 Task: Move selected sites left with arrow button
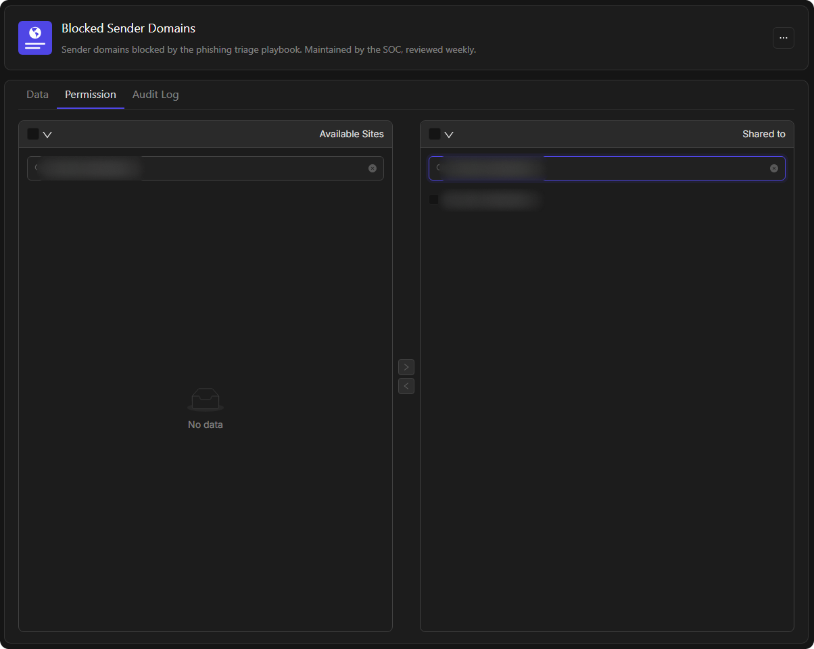pos(406,386)
